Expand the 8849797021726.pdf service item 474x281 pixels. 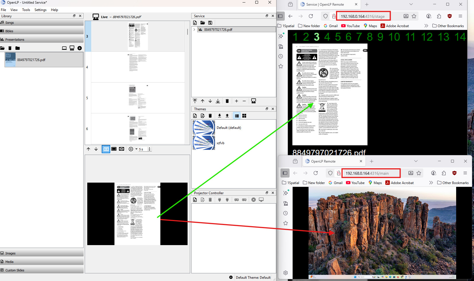point(194,29)
